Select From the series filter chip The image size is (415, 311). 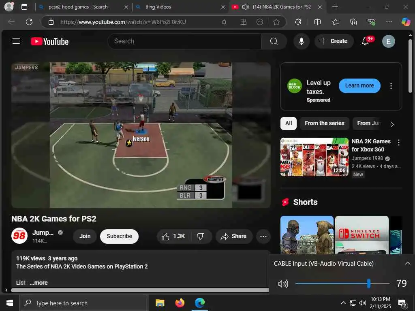pos(325,123)
